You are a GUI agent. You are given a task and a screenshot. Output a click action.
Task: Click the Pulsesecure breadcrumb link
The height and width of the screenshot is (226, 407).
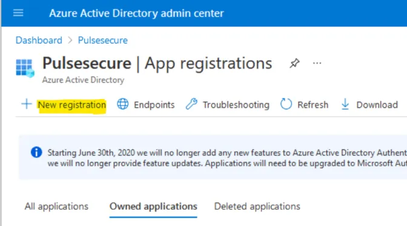(103, 40)
